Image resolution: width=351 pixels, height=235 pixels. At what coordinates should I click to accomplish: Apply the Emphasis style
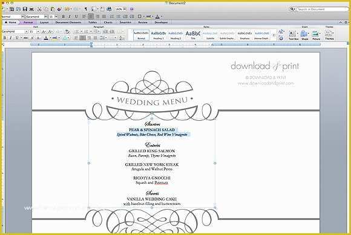click(244, 35)
